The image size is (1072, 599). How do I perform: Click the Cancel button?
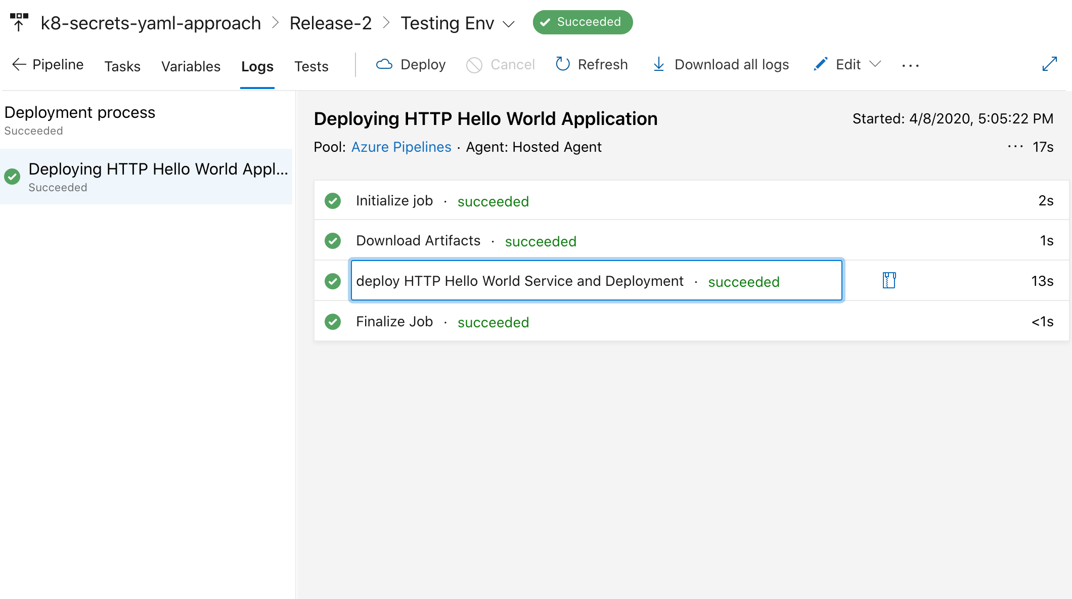[x=501, y=65]
